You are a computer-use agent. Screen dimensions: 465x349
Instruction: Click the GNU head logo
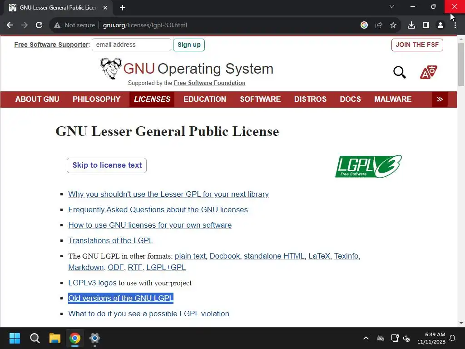pyautogui.click(x=111, y=69)
